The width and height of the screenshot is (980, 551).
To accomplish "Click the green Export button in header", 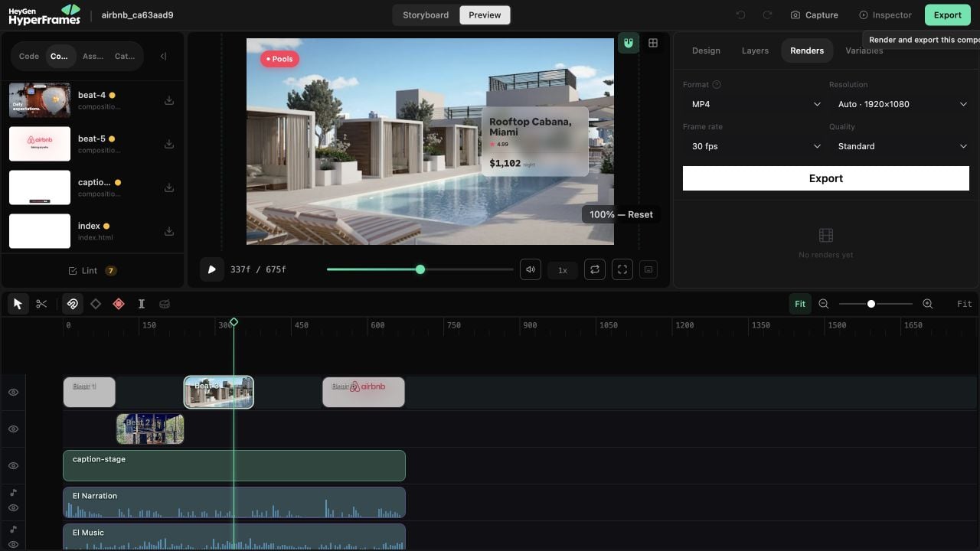I will [947, 15].
